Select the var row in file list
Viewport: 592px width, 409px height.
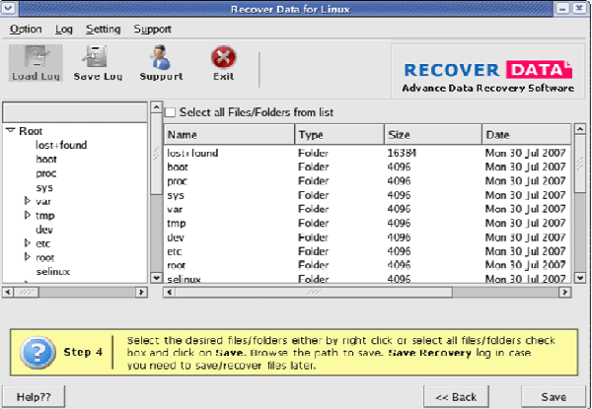coord(367,209)
